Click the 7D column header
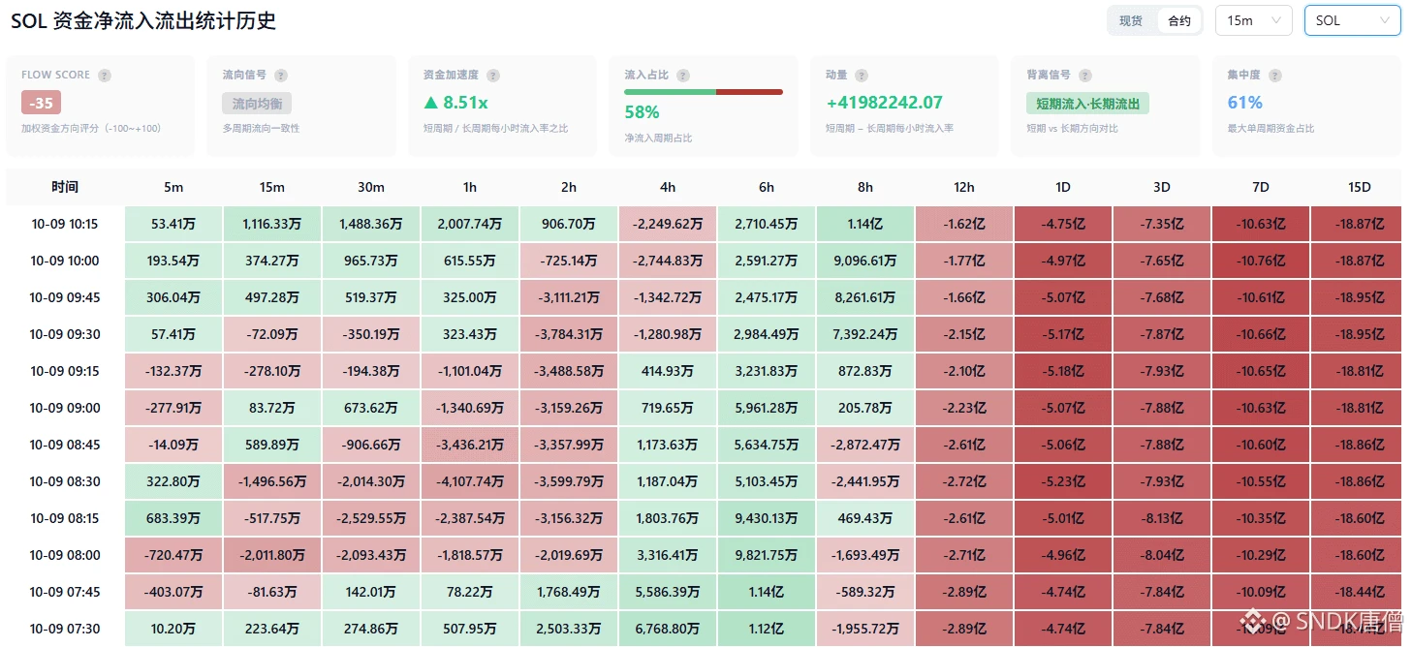This screenshot has height=647, width=1412. (x=1261, y=187)
